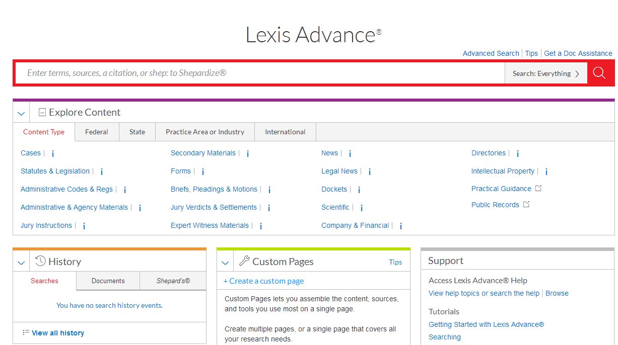618x345 pixels.
Task: Open info icon next to Cases
Action: [53, 154]
